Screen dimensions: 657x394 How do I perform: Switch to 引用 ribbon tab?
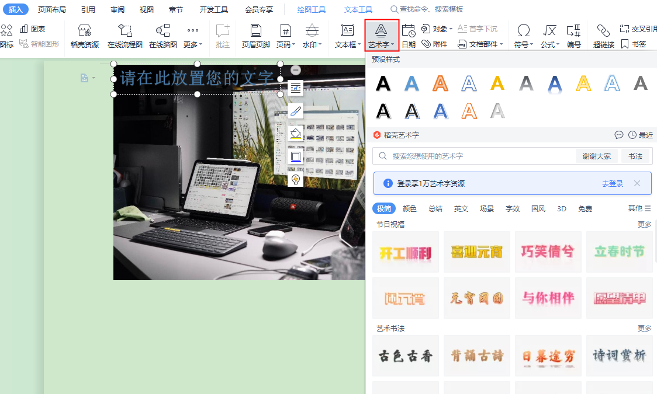(88, 9)
